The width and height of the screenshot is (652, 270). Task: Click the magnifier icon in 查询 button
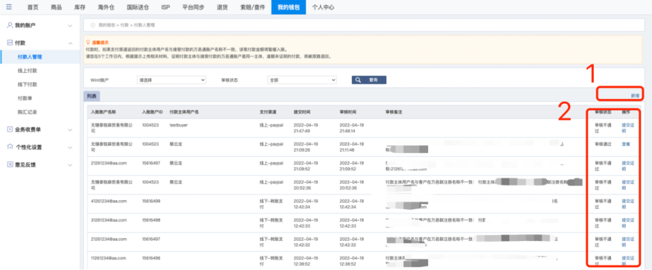coord(358,80)
